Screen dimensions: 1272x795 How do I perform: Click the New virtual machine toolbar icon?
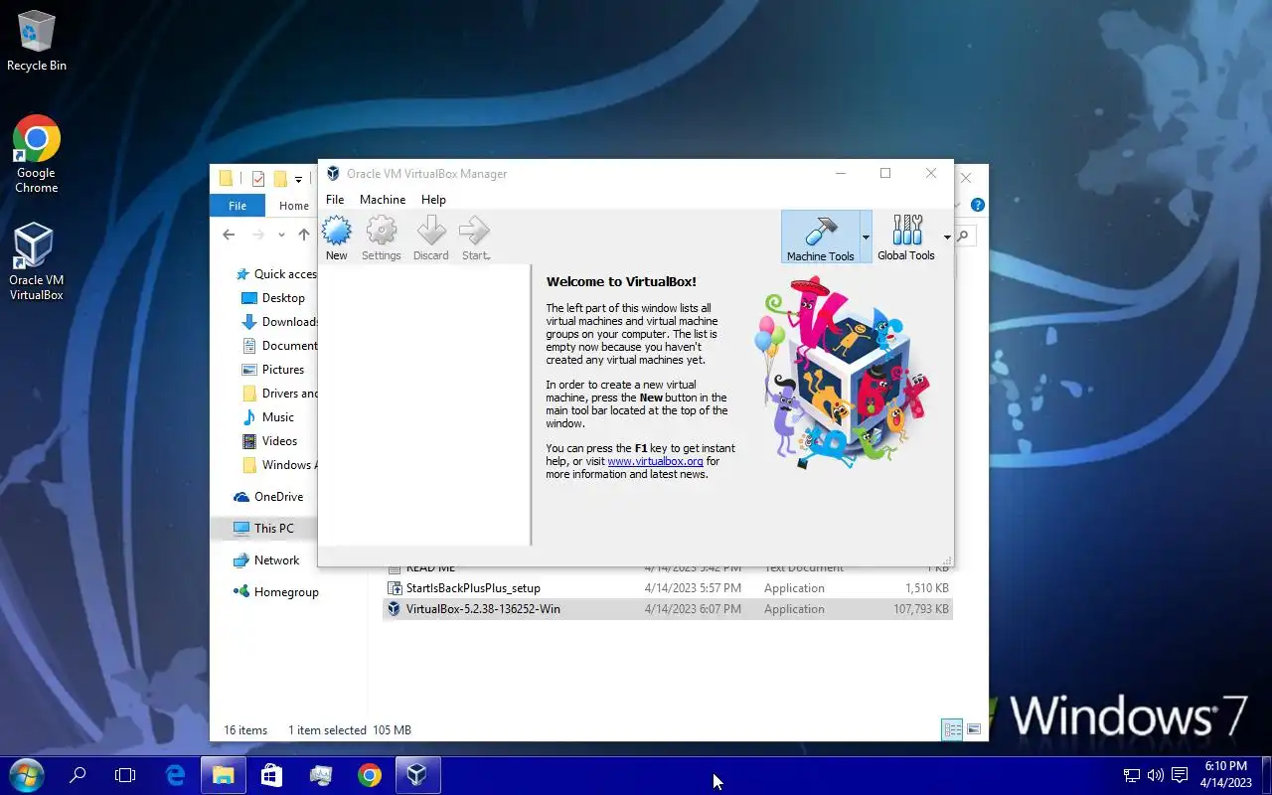pos(337,238)
